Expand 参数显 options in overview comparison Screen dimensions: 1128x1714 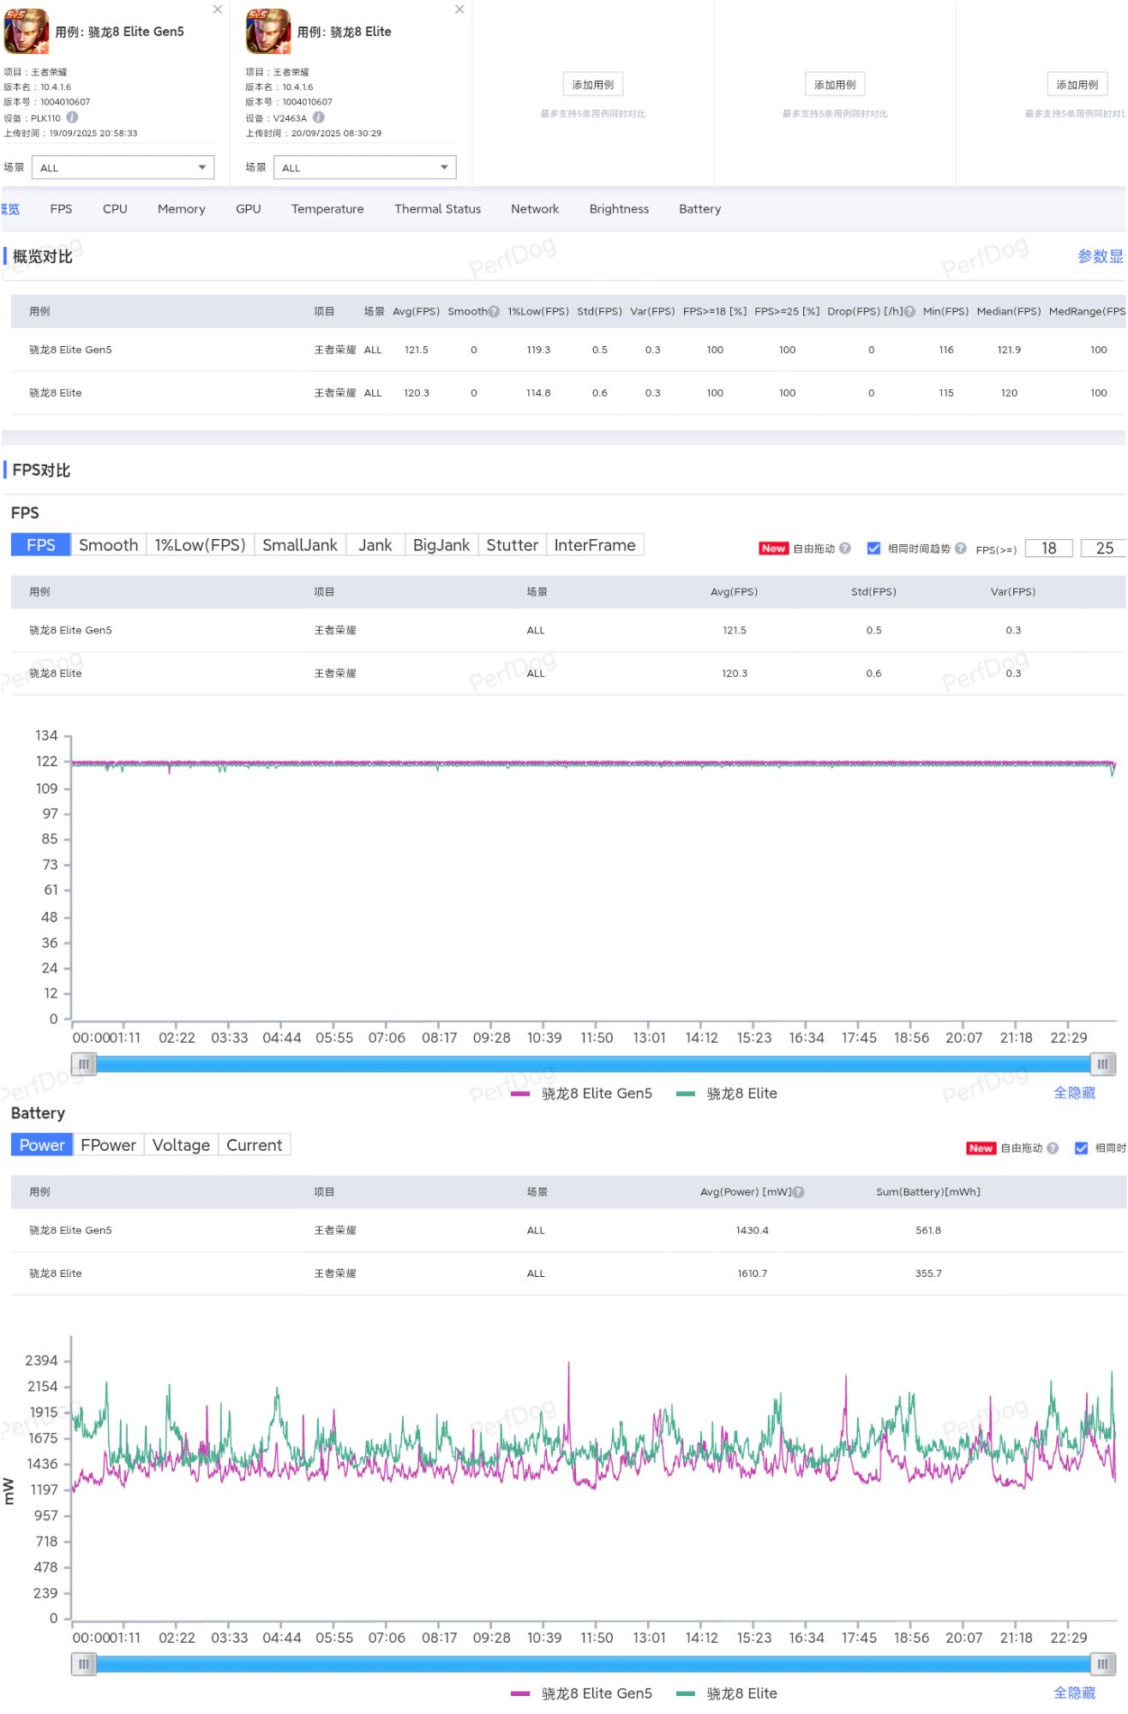click(x=1100, y=256)
